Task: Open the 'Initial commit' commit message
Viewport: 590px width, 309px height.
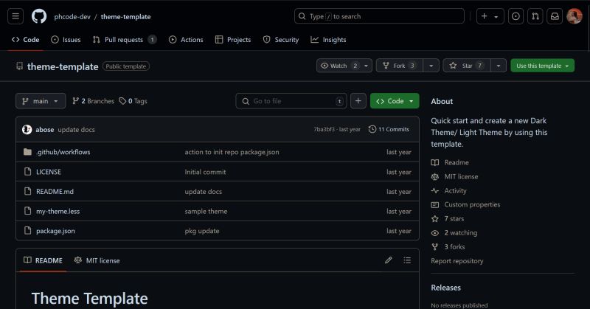Action: [205, 172]
